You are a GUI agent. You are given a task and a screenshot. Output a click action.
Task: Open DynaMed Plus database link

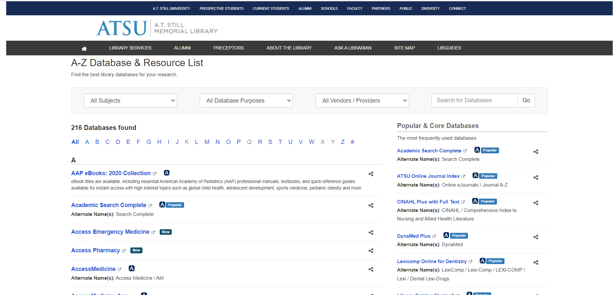pyautogui.click(x=414, y=236)
